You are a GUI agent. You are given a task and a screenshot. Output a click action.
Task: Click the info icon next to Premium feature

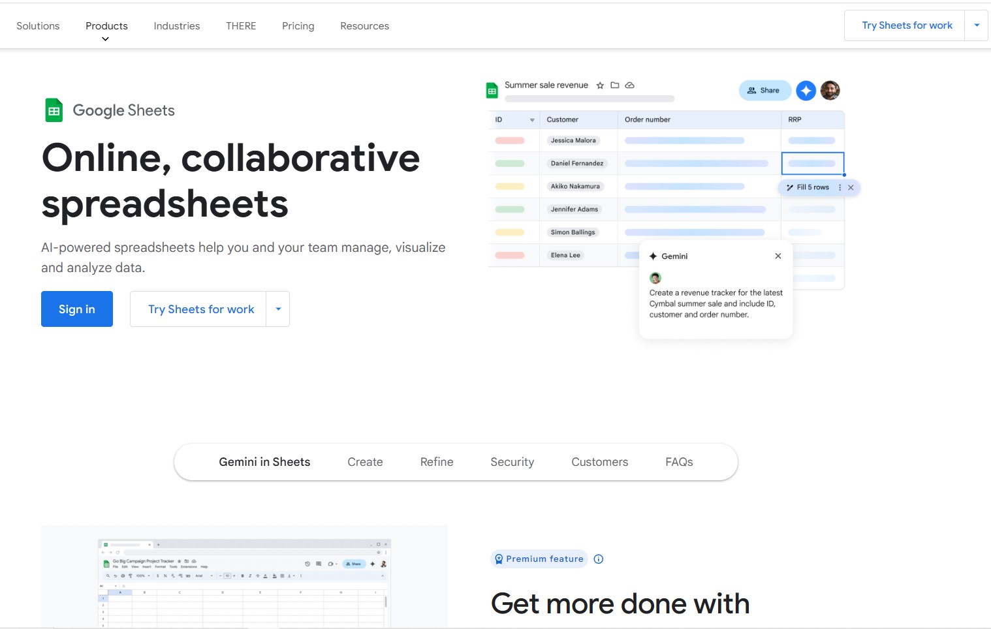pyautogui.click(x=599, y=559)
